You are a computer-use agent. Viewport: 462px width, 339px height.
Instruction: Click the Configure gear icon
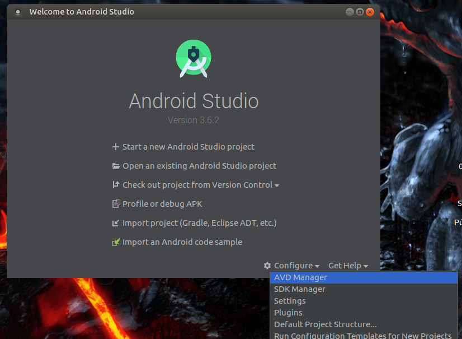[x=267, y=265]
